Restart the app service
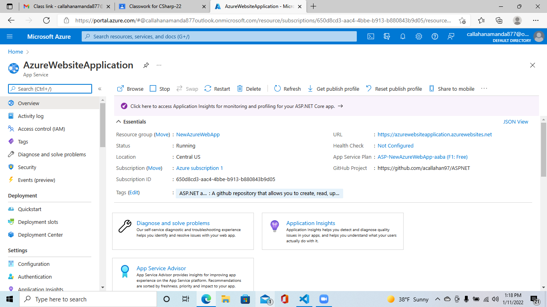547x307 pixels. click(217, 89)
